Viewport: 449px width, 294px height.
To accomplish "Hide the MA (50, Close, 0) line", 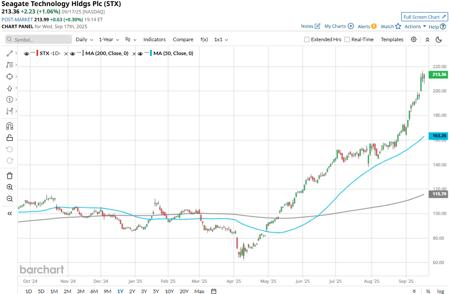I will [x=140, y=53].
